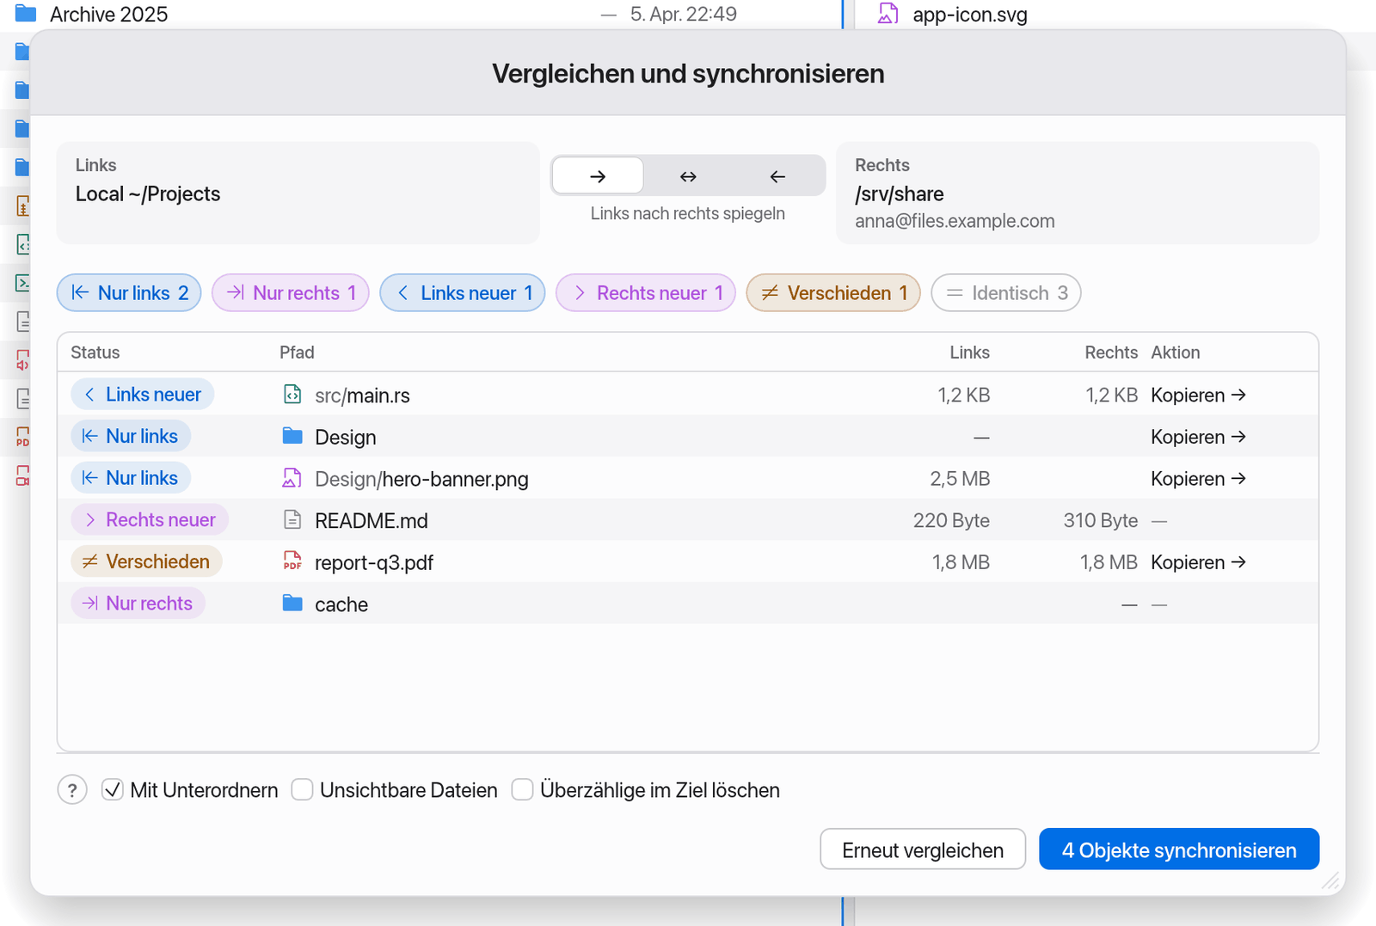Click the PDF icon of report-q3.pdf

[x=292, y=561]
